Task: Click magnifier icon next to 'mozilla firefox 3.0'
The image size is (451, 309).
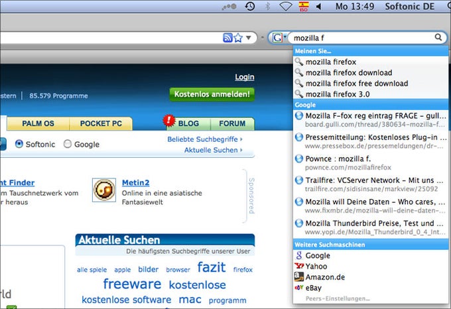Action: click(x=299, y=93)
